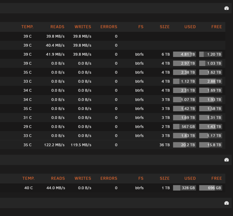Image resolution: width=233 pixels, height=216 pixels.
Task: Click the 567 GB used bar
Action: coord(185,126)
